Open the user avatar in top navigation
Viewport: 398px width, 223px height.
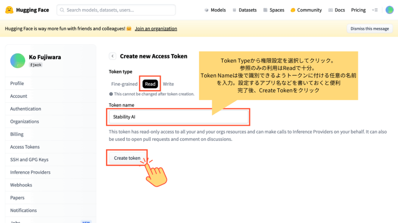click(x=389, y=10)
